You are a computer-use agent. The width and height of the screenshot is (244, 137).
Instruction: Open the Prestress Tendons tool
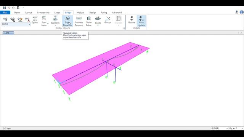point(79,21)
